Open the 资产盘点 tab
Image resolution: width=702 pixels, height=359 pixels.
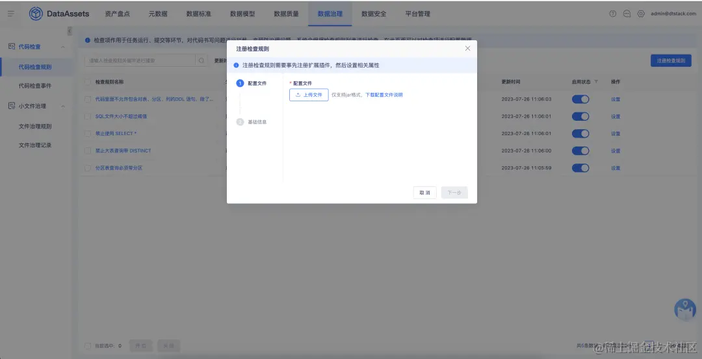click(117, 14)
